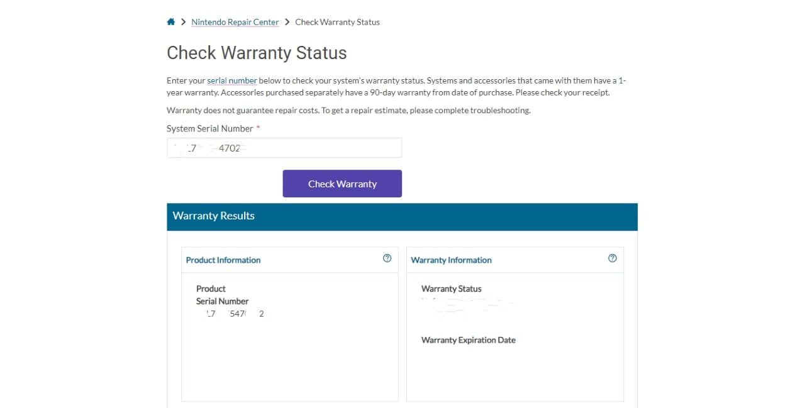Click the System Serial Number field label
805x408 pixels.
[209, 128]
